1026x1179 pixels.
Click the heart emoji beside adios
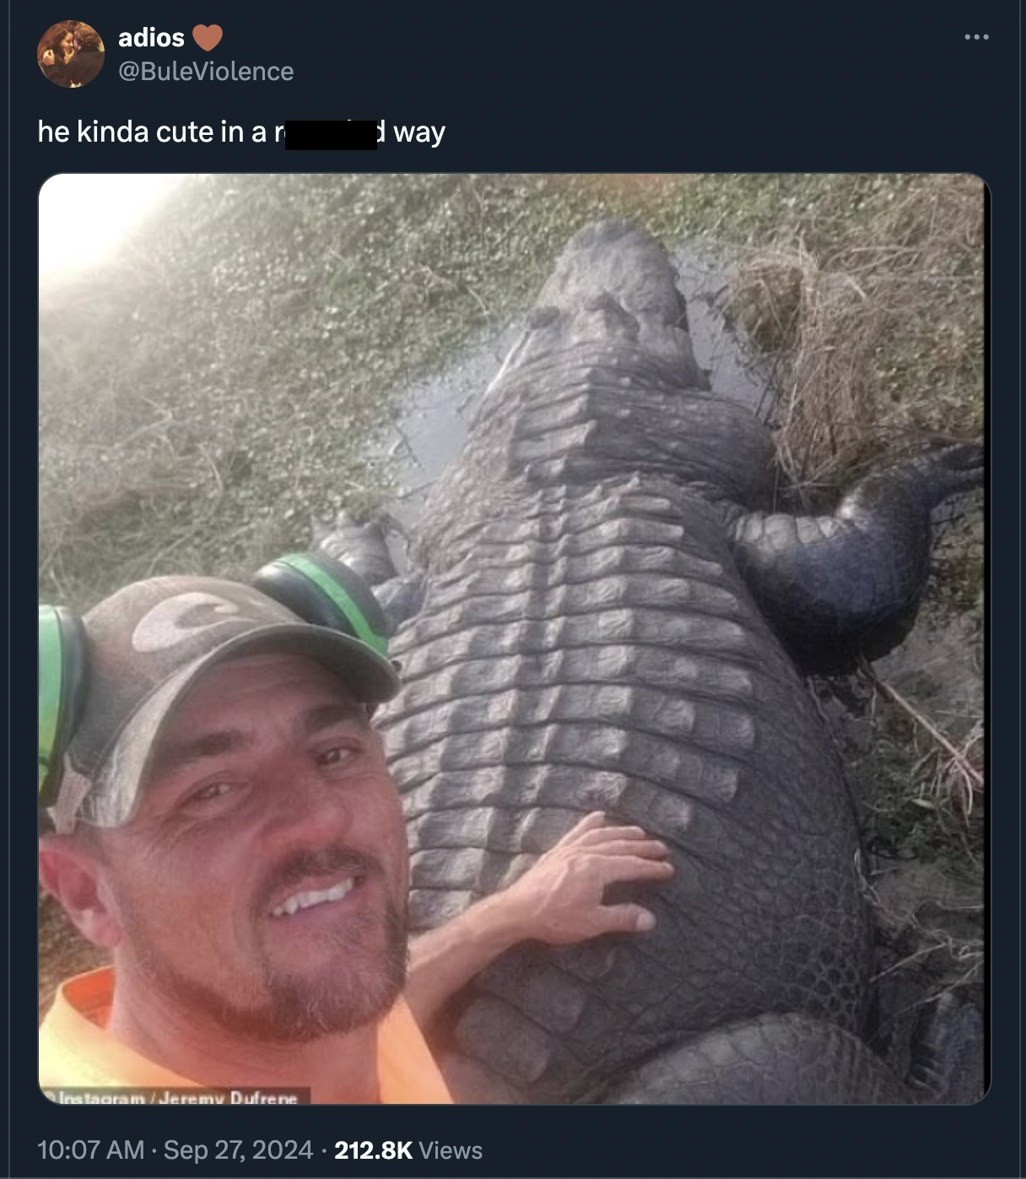coord(207,38)
